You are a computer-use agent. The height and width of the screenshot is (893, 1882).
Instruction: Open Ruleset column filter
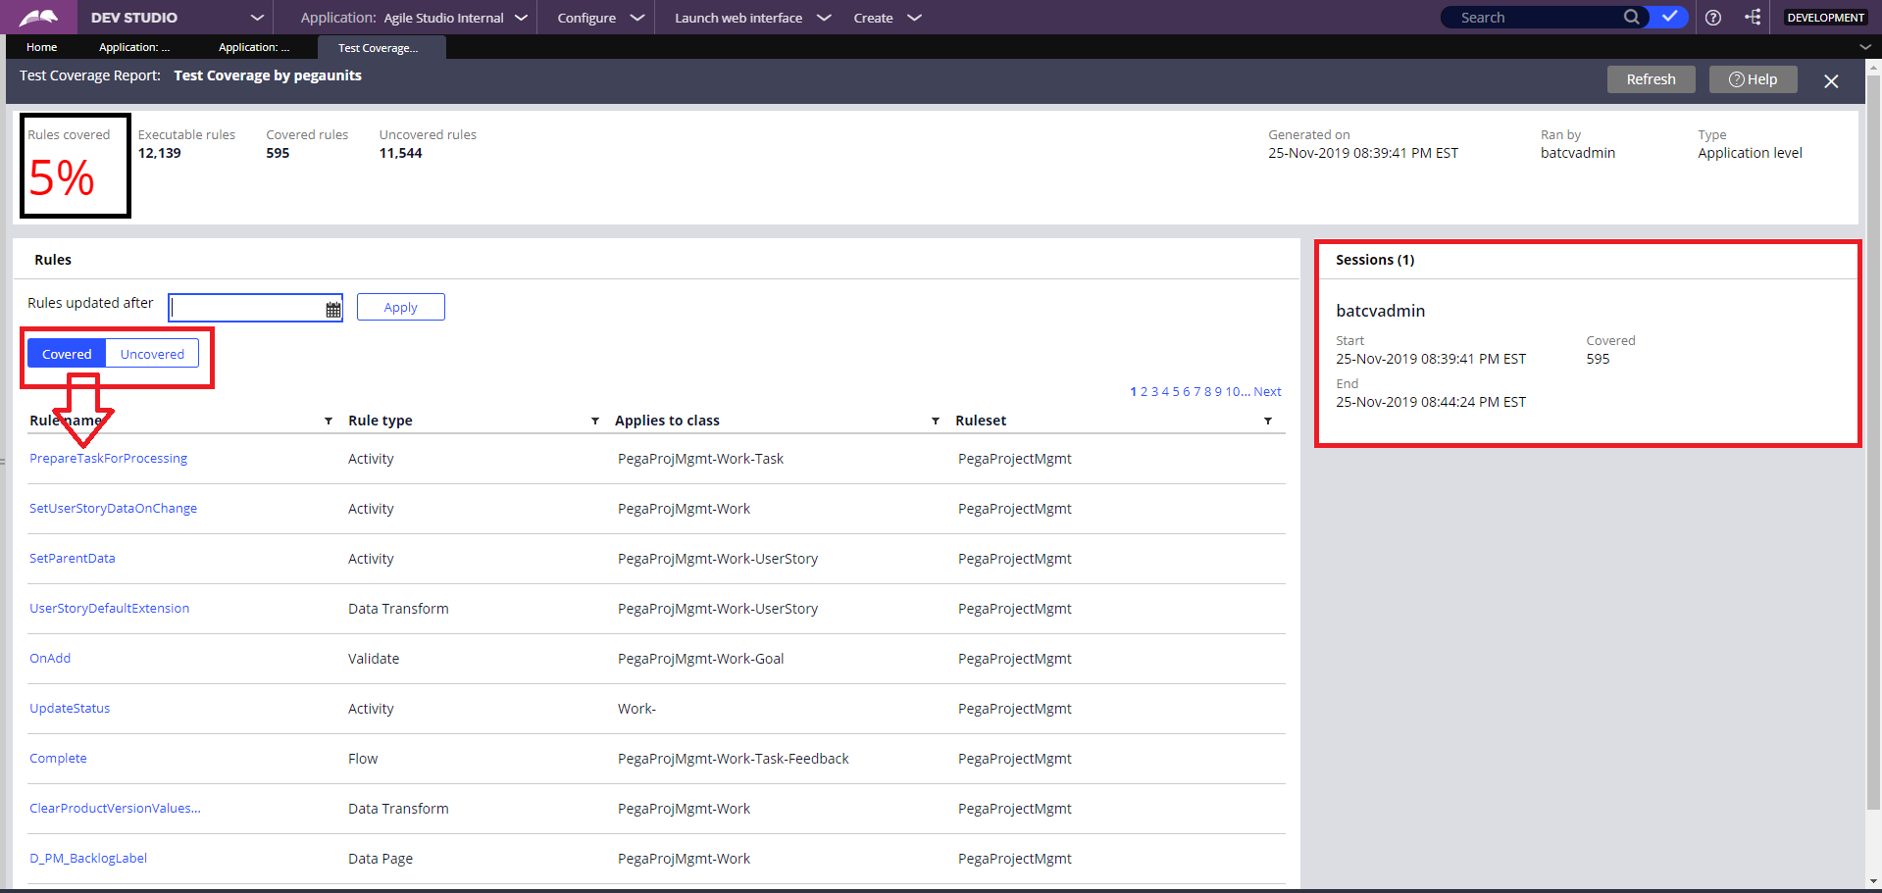(x=1268, y=422)
